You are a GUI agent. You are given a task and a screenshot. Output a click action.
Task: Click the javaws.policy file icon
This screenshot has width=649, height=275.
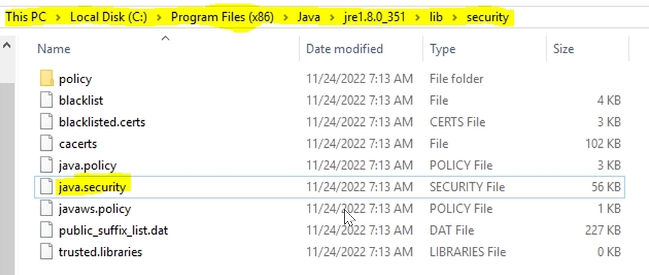(46, 208)
